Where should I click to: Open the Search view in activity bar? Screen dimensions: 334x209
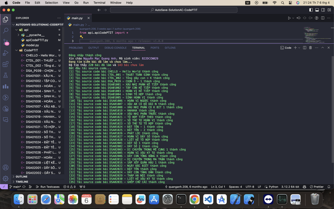pyautogui.click(x=5, y=31)
